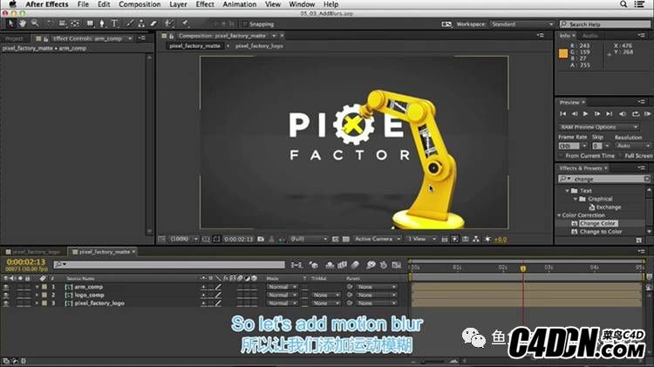Select the Rectangle shape tool

coord(90,24)
